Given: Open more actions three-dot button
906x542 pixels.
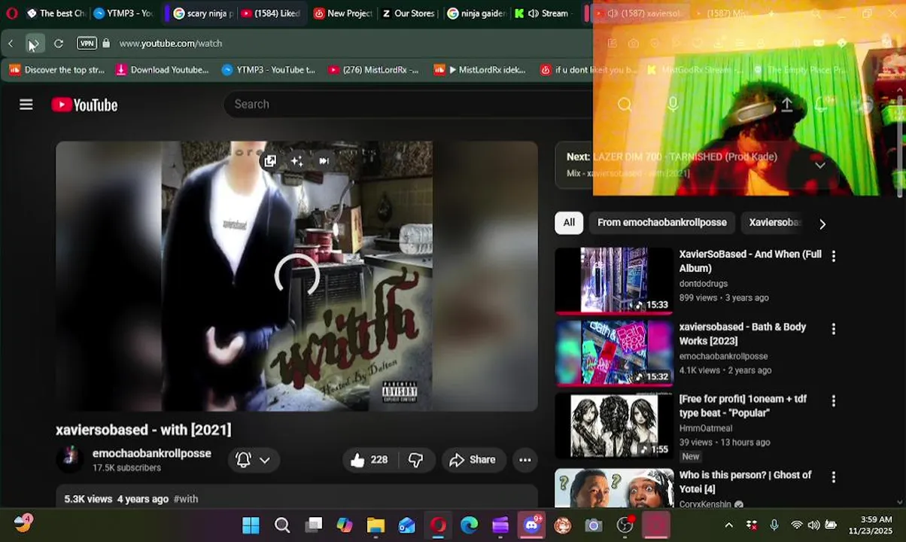Looking at the screenshot, I should coord(525,460).
